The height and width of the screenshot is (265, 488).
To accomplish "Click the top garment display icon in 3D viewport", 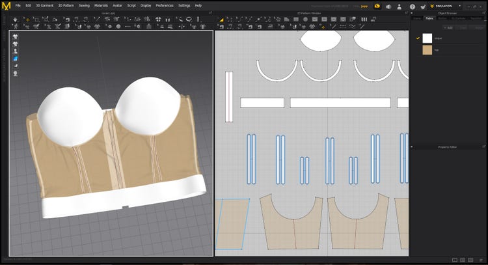I will [x=15, y=36].
